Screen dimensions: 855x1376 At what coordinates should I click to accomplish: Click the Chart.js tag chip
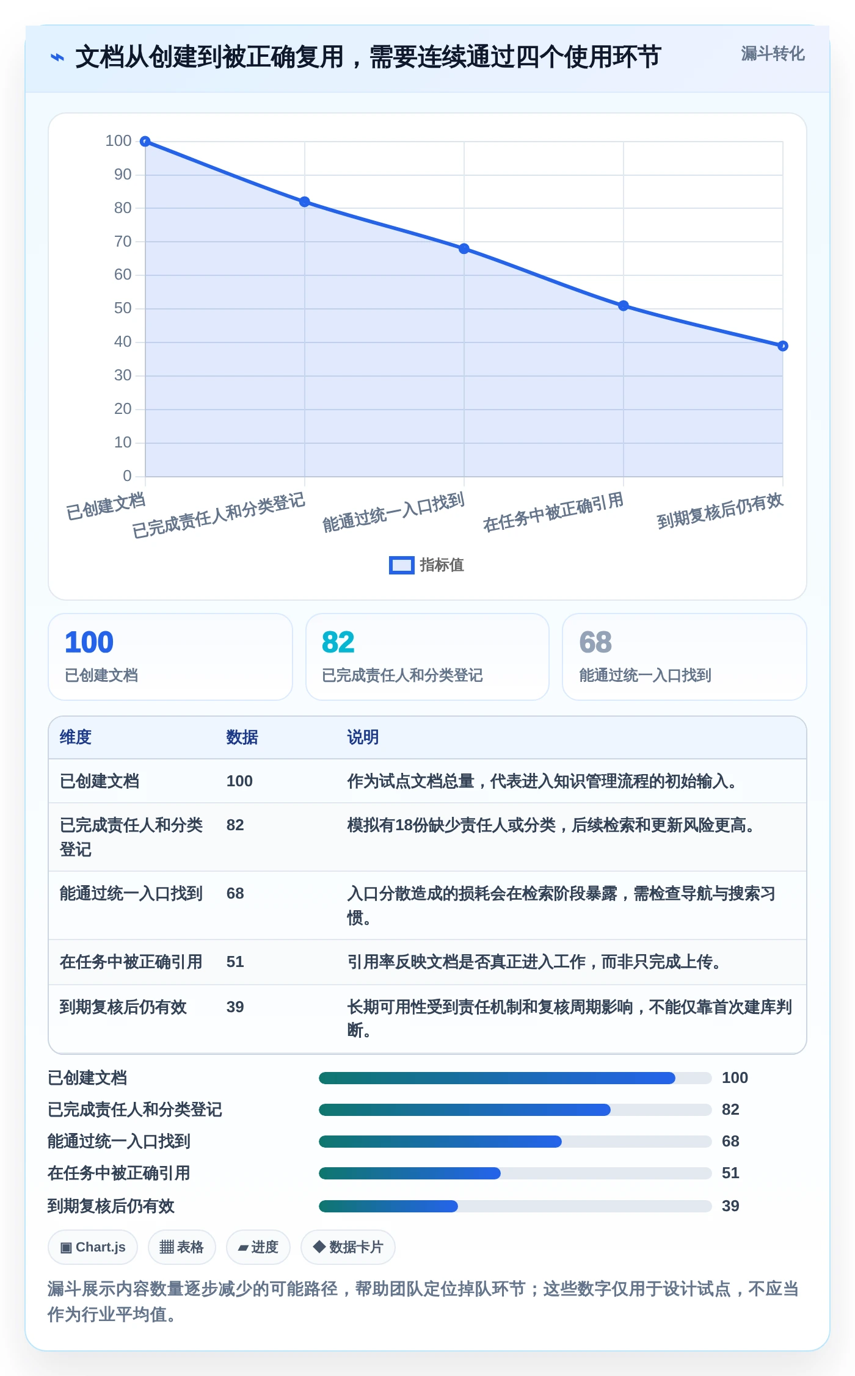[93, 1247]
